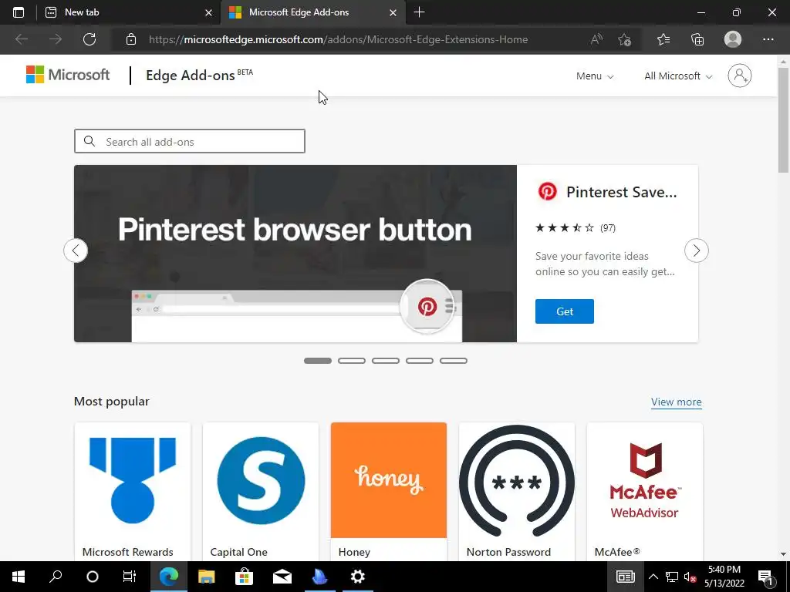Open the notification center icon

pyautogui.click(x=765, y=577)
